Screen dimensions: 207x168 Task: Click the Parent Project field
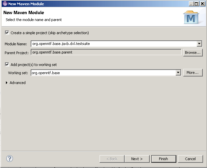click(106, 52)
